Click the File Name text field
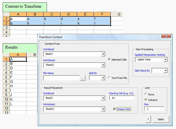 (x=61, y=78)
